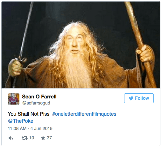Image resolution: width=162 pixels, height=147 pixels.
Task: Click the Twitter bird icon in Follow
Action: [x=131, y=98]
